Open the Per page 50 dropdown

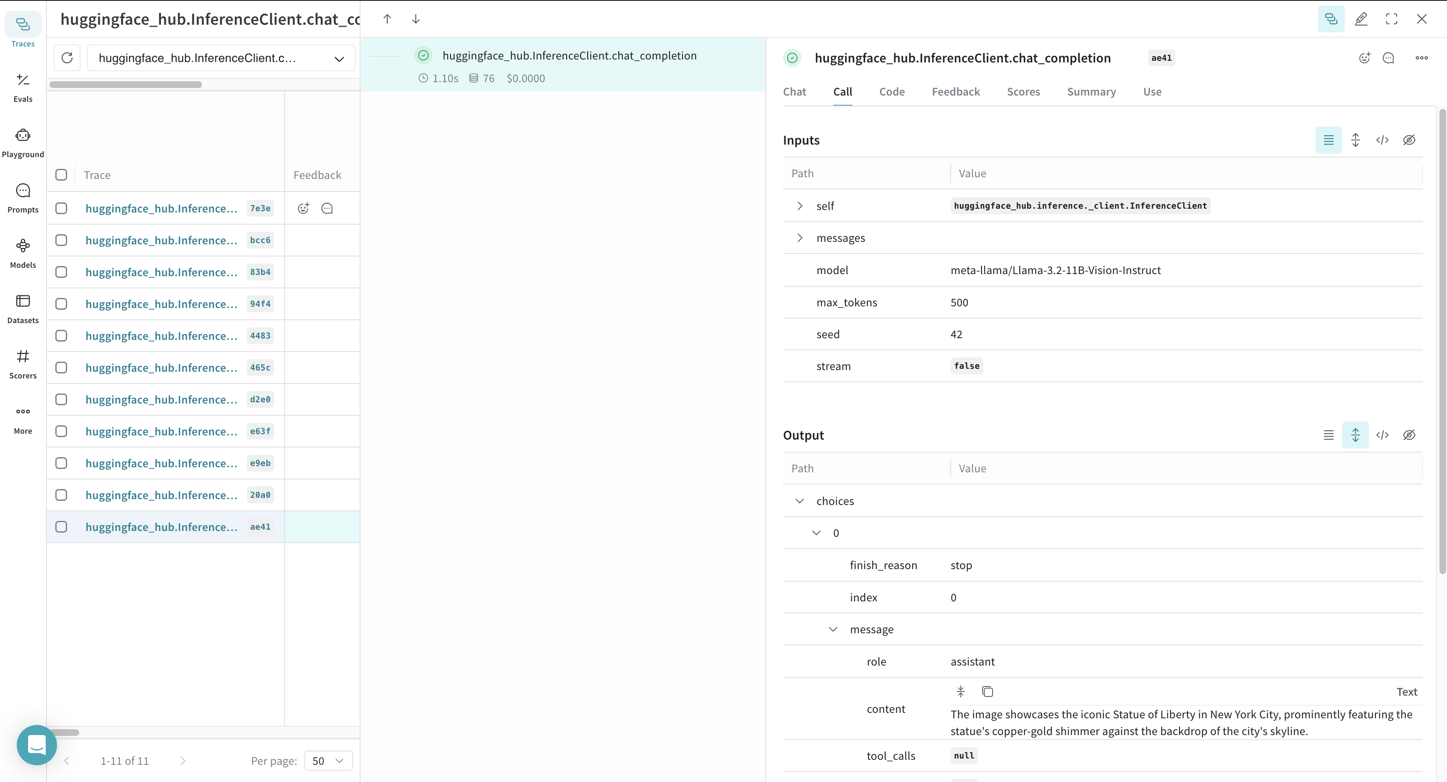coord(328,761)
